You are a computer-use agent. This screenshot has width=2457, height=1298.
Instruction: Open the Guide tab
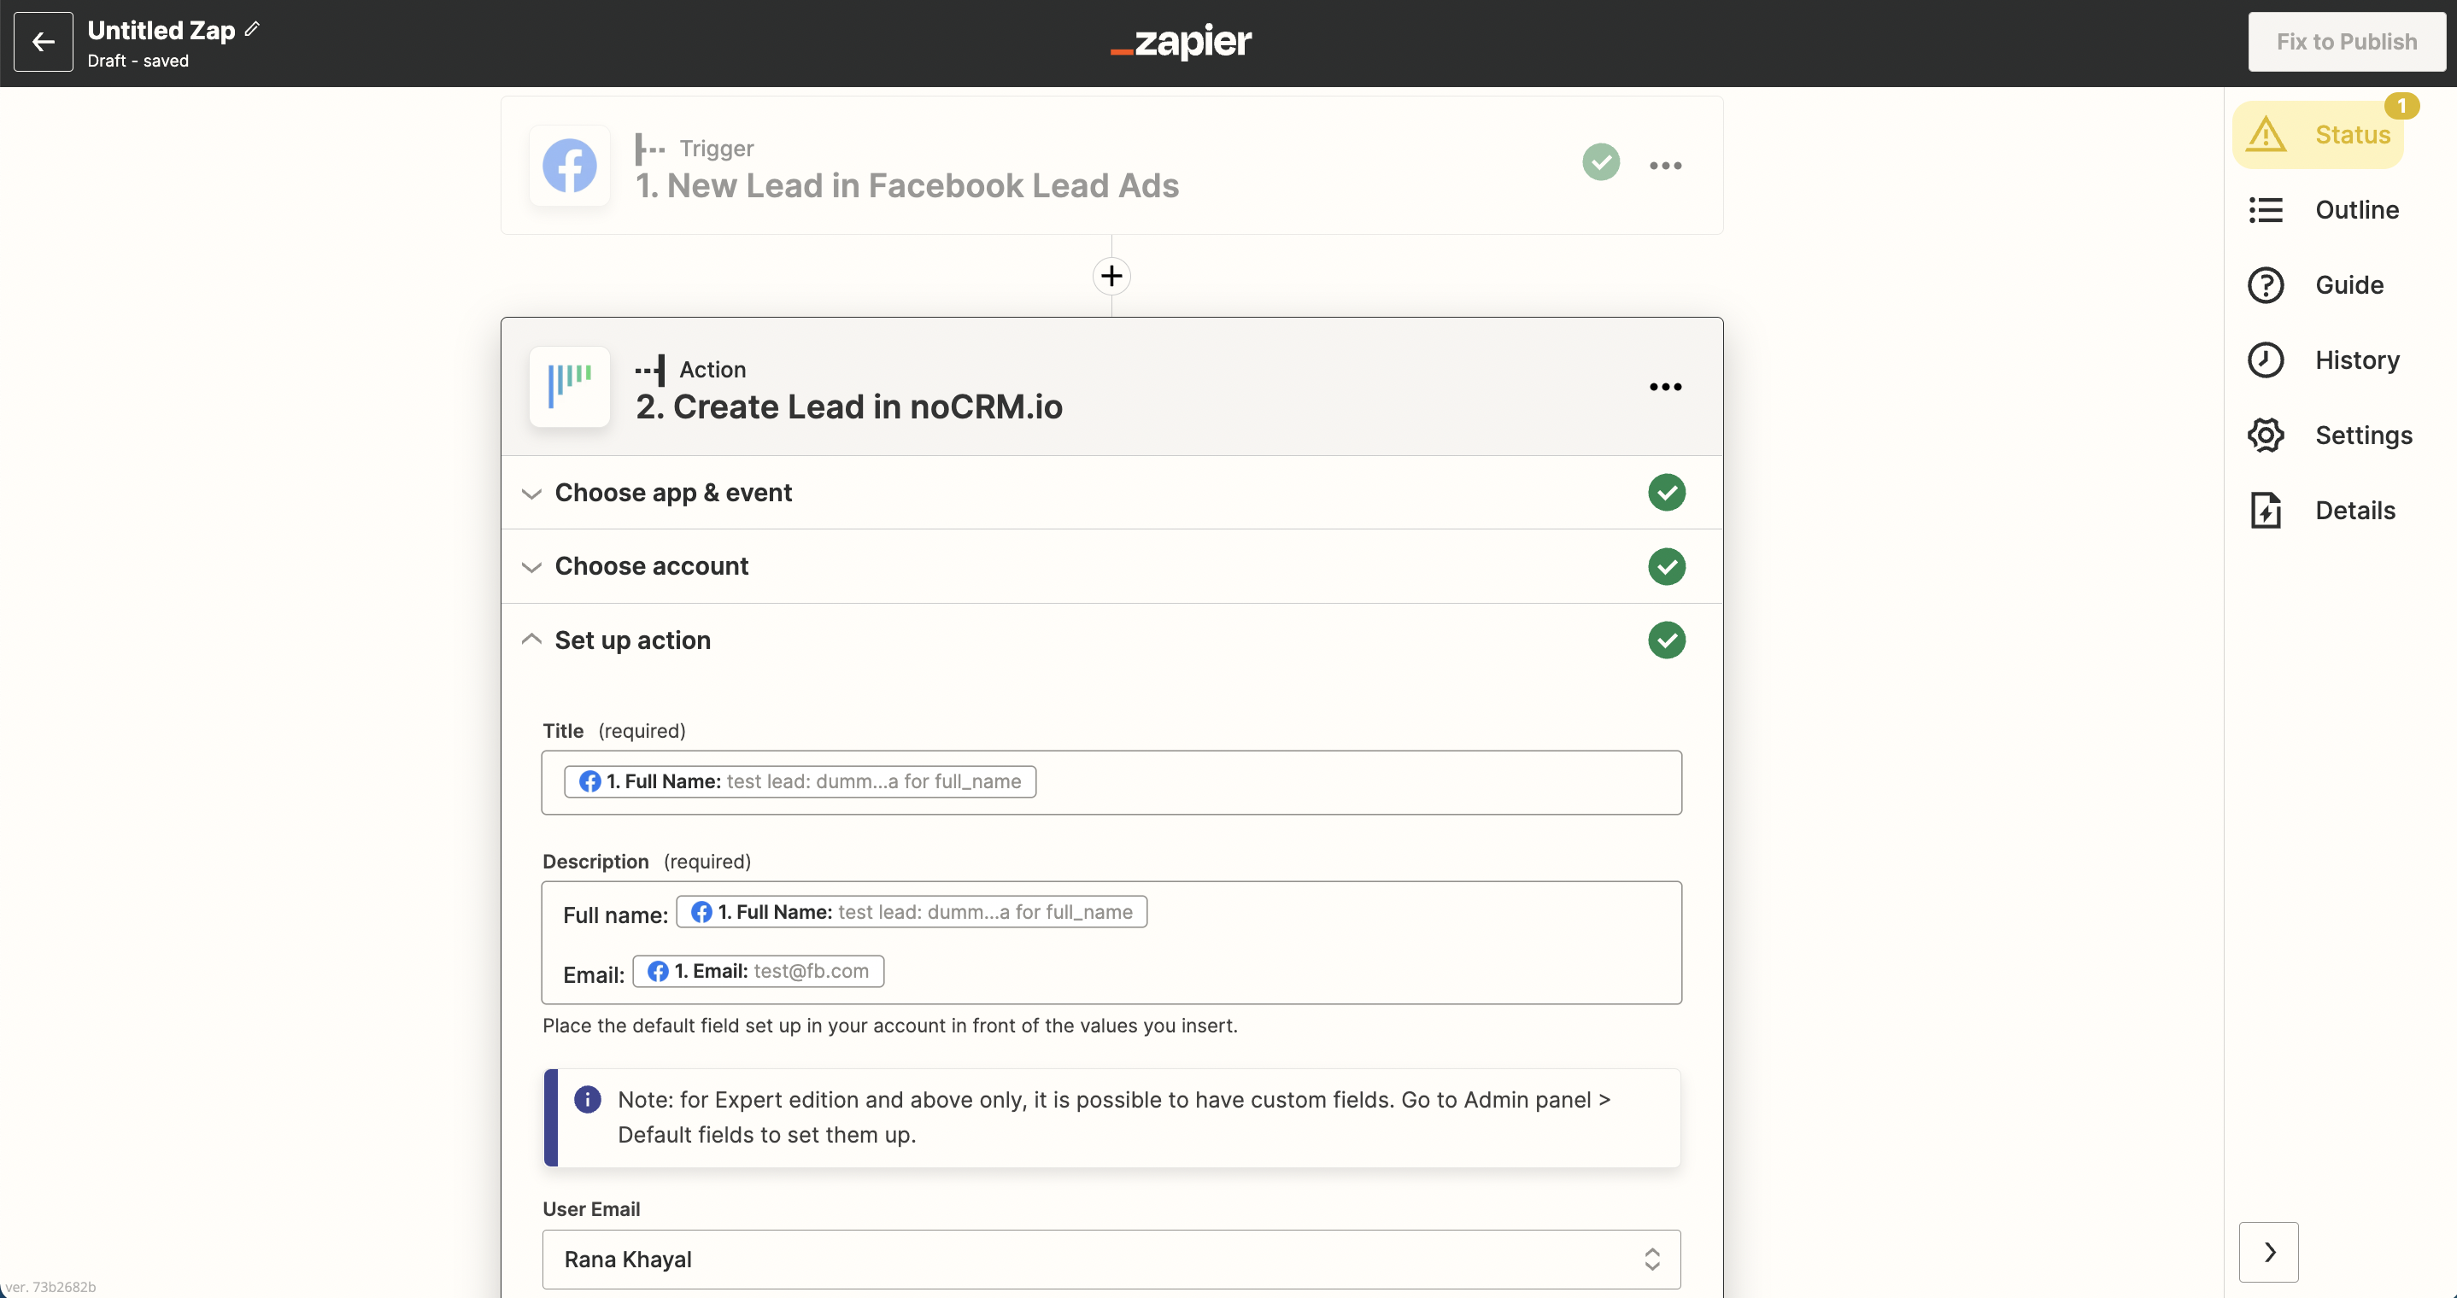pos(2316,285)
